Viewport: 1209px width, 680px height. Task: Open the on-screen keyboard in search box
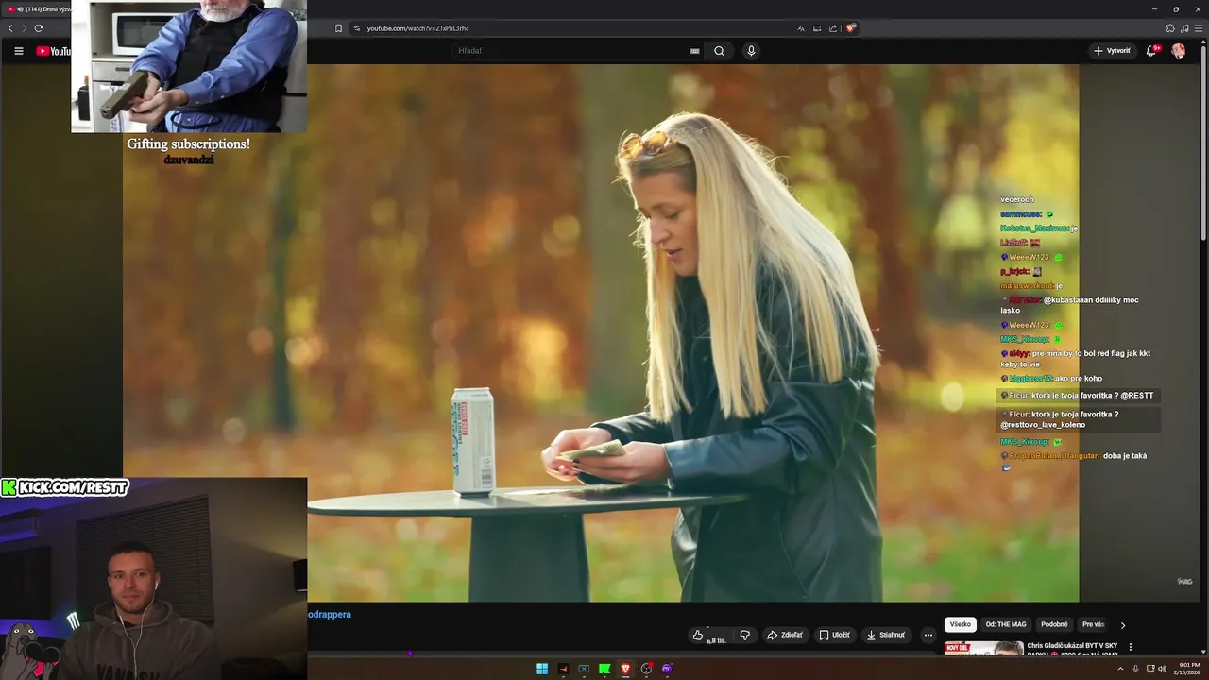695,51
